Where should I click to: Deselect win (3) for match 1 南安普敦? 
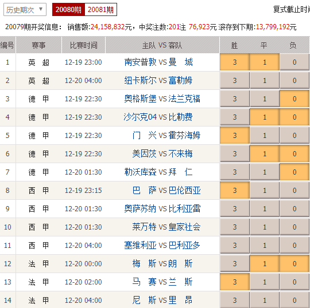235,62
